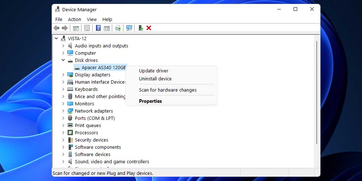Select the Security devices tree item

pos(91,140)
